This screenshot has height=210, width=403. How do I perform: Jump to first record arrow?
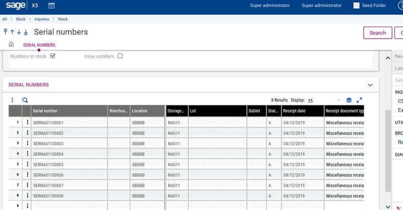pos(6,32)
